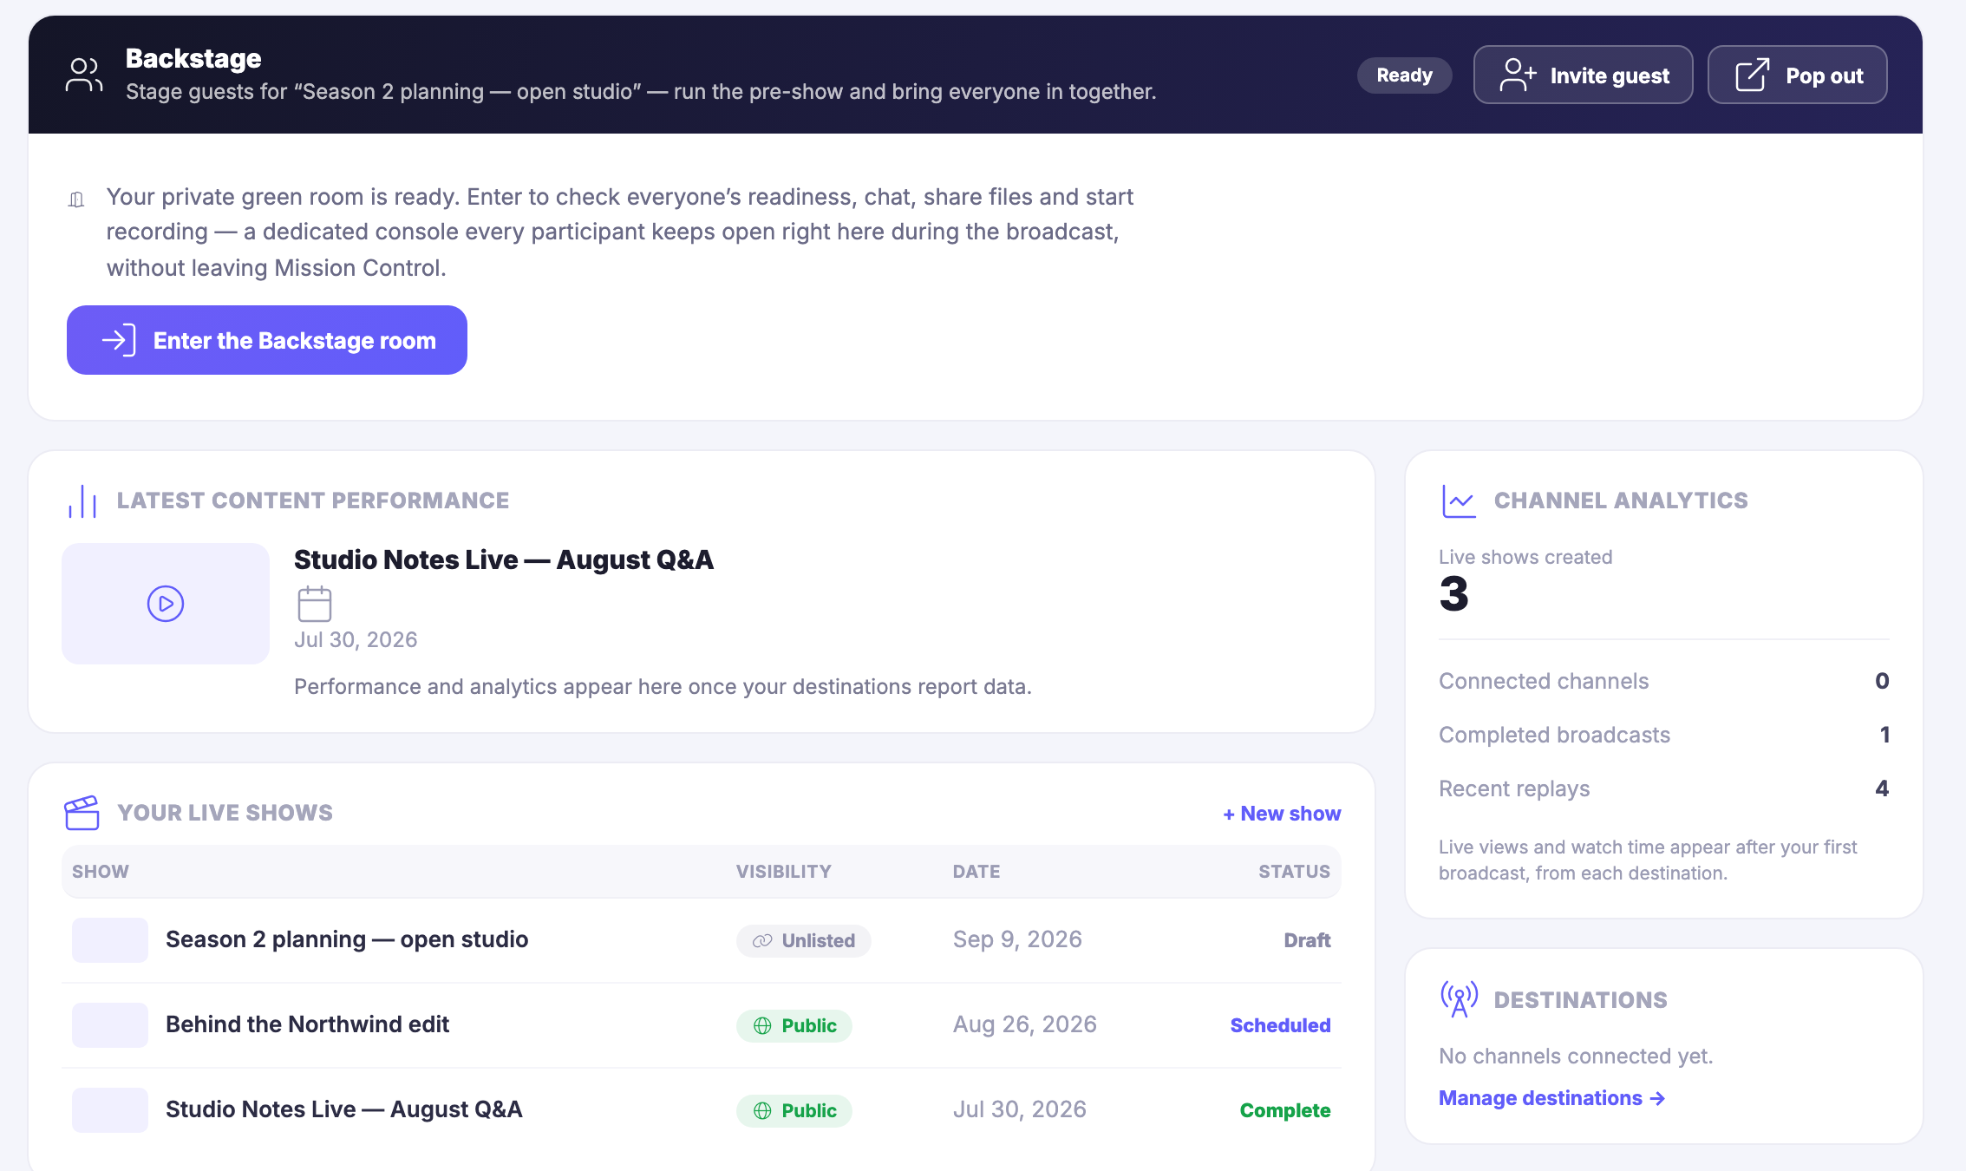
Task: Click the Connected channels row
Action: coord(1663,681)
